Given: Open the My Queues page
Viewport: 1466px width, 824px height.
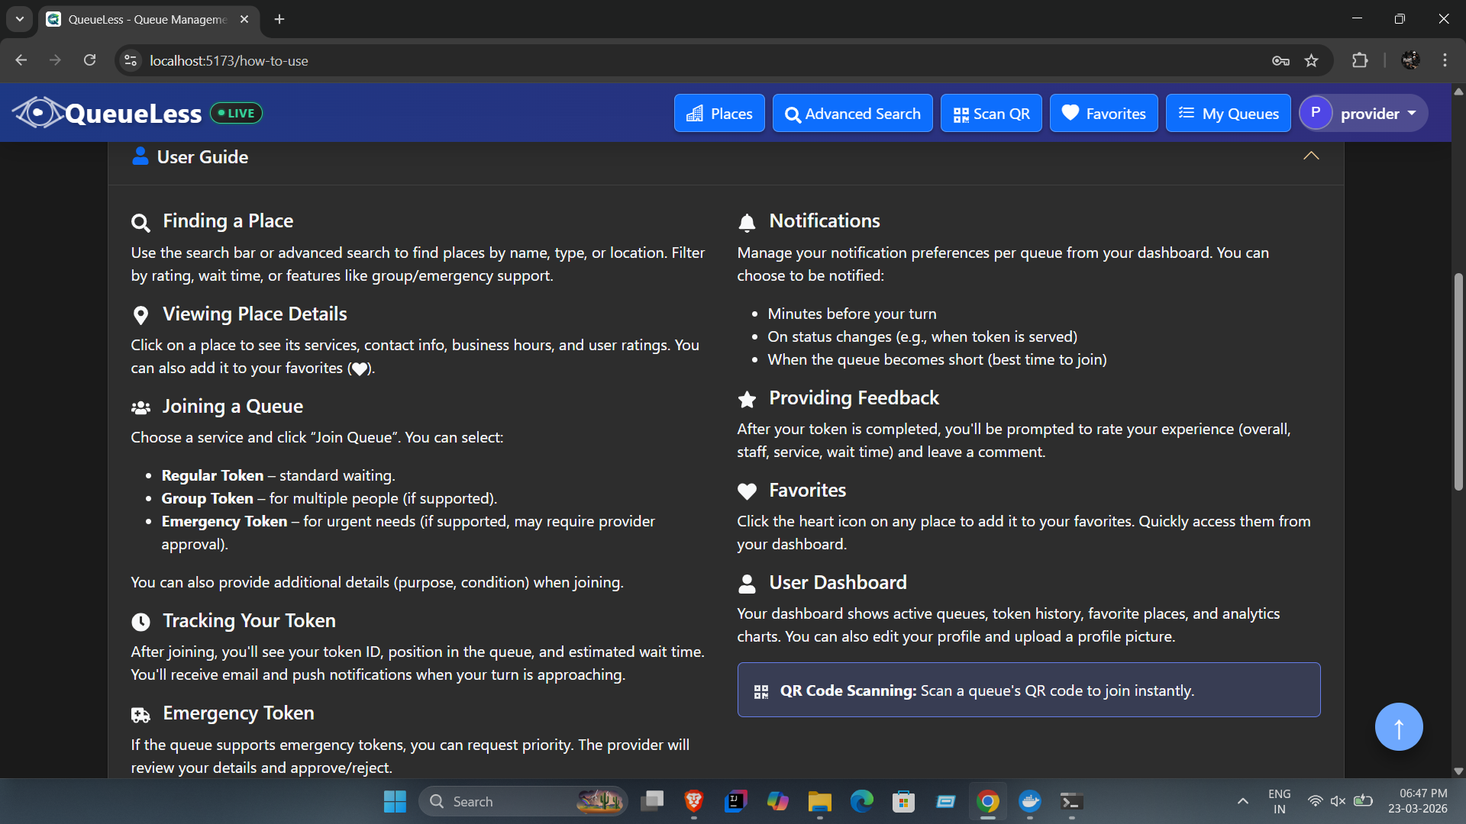Looking at the screenshot, I should pos(1228,114).
